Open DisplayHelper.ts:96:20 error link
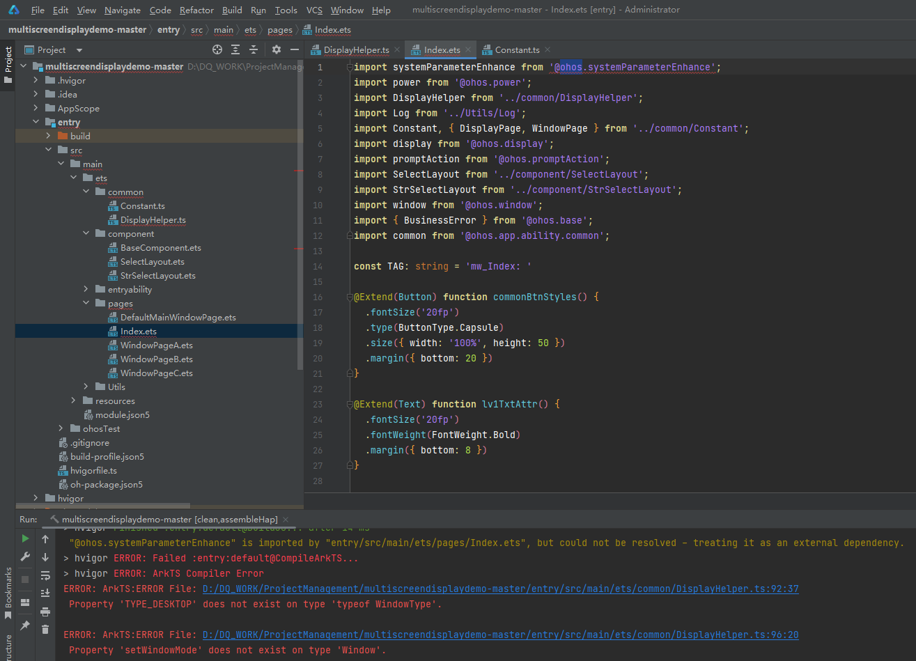 [x=500, y=635]
